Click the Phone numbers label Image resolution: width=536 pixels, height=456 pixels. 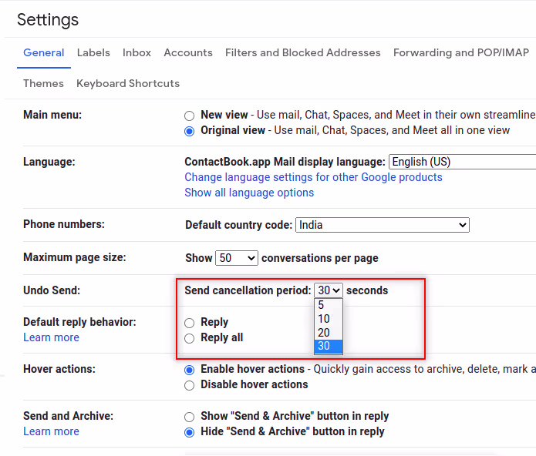coord(64,224)
